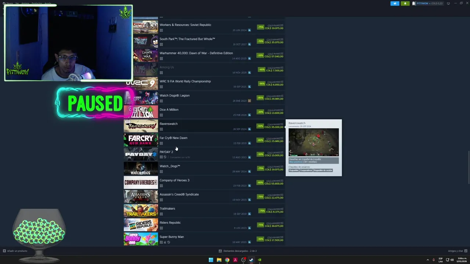Click the Watch_Dogs capsule thumbnail

(x=141, y=168)
